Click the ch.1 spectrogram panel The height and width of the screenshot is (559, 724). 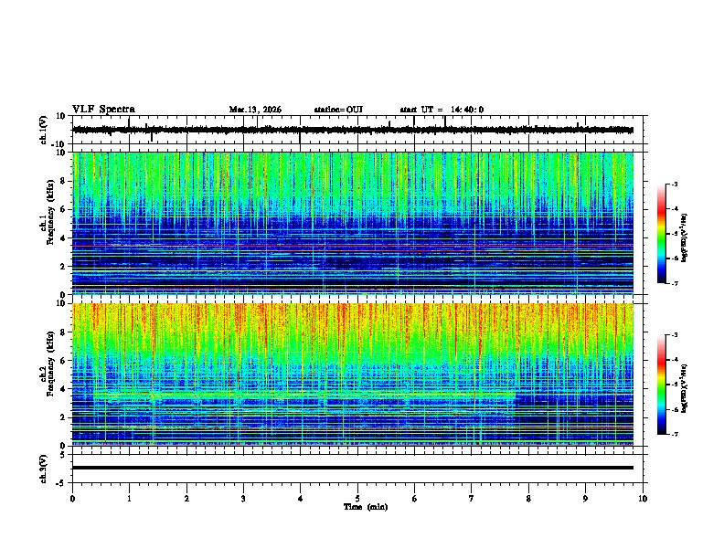pyautogui.click(x=353, y=223)
